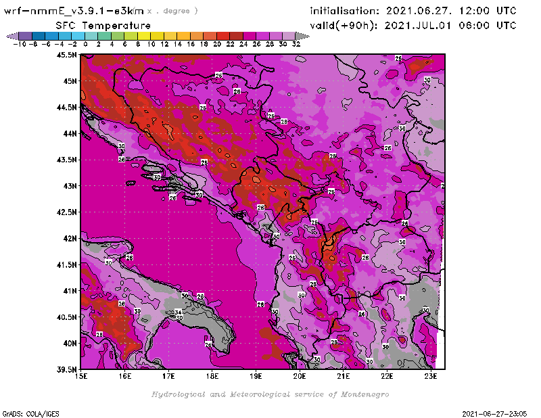The image size is (541, 418).
Task: Click the "43N" latitude label
Action: click(70, 186)
